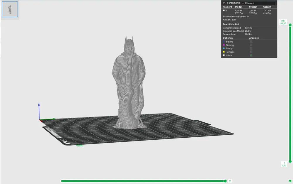Image resolution: width=293 pixels, height=184 pixels.
Task: Enable the Rückzug display checkbox
Action: click(x=251, y=45)
